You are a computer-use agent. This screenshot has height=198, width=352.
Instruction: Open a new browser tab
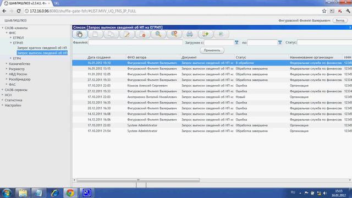pos(56,3)
